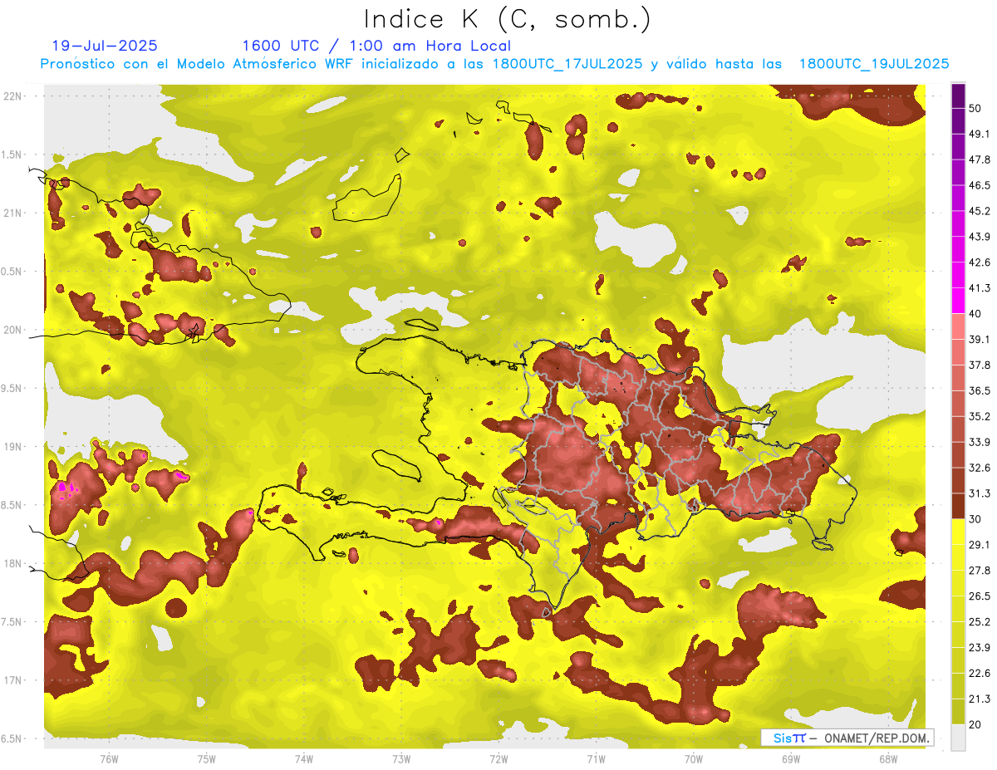Pick the bright yellow swatch between 29.1 and 30
This screenshot has height=770, width=997.
958,532
